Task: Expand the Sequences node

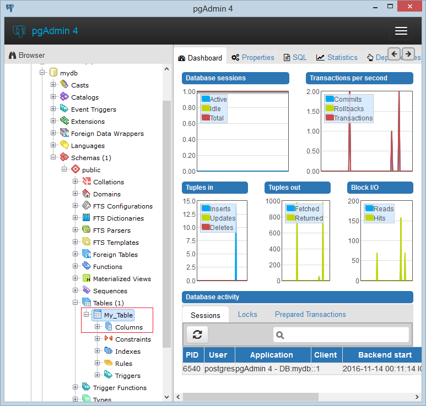Action: 76,290
